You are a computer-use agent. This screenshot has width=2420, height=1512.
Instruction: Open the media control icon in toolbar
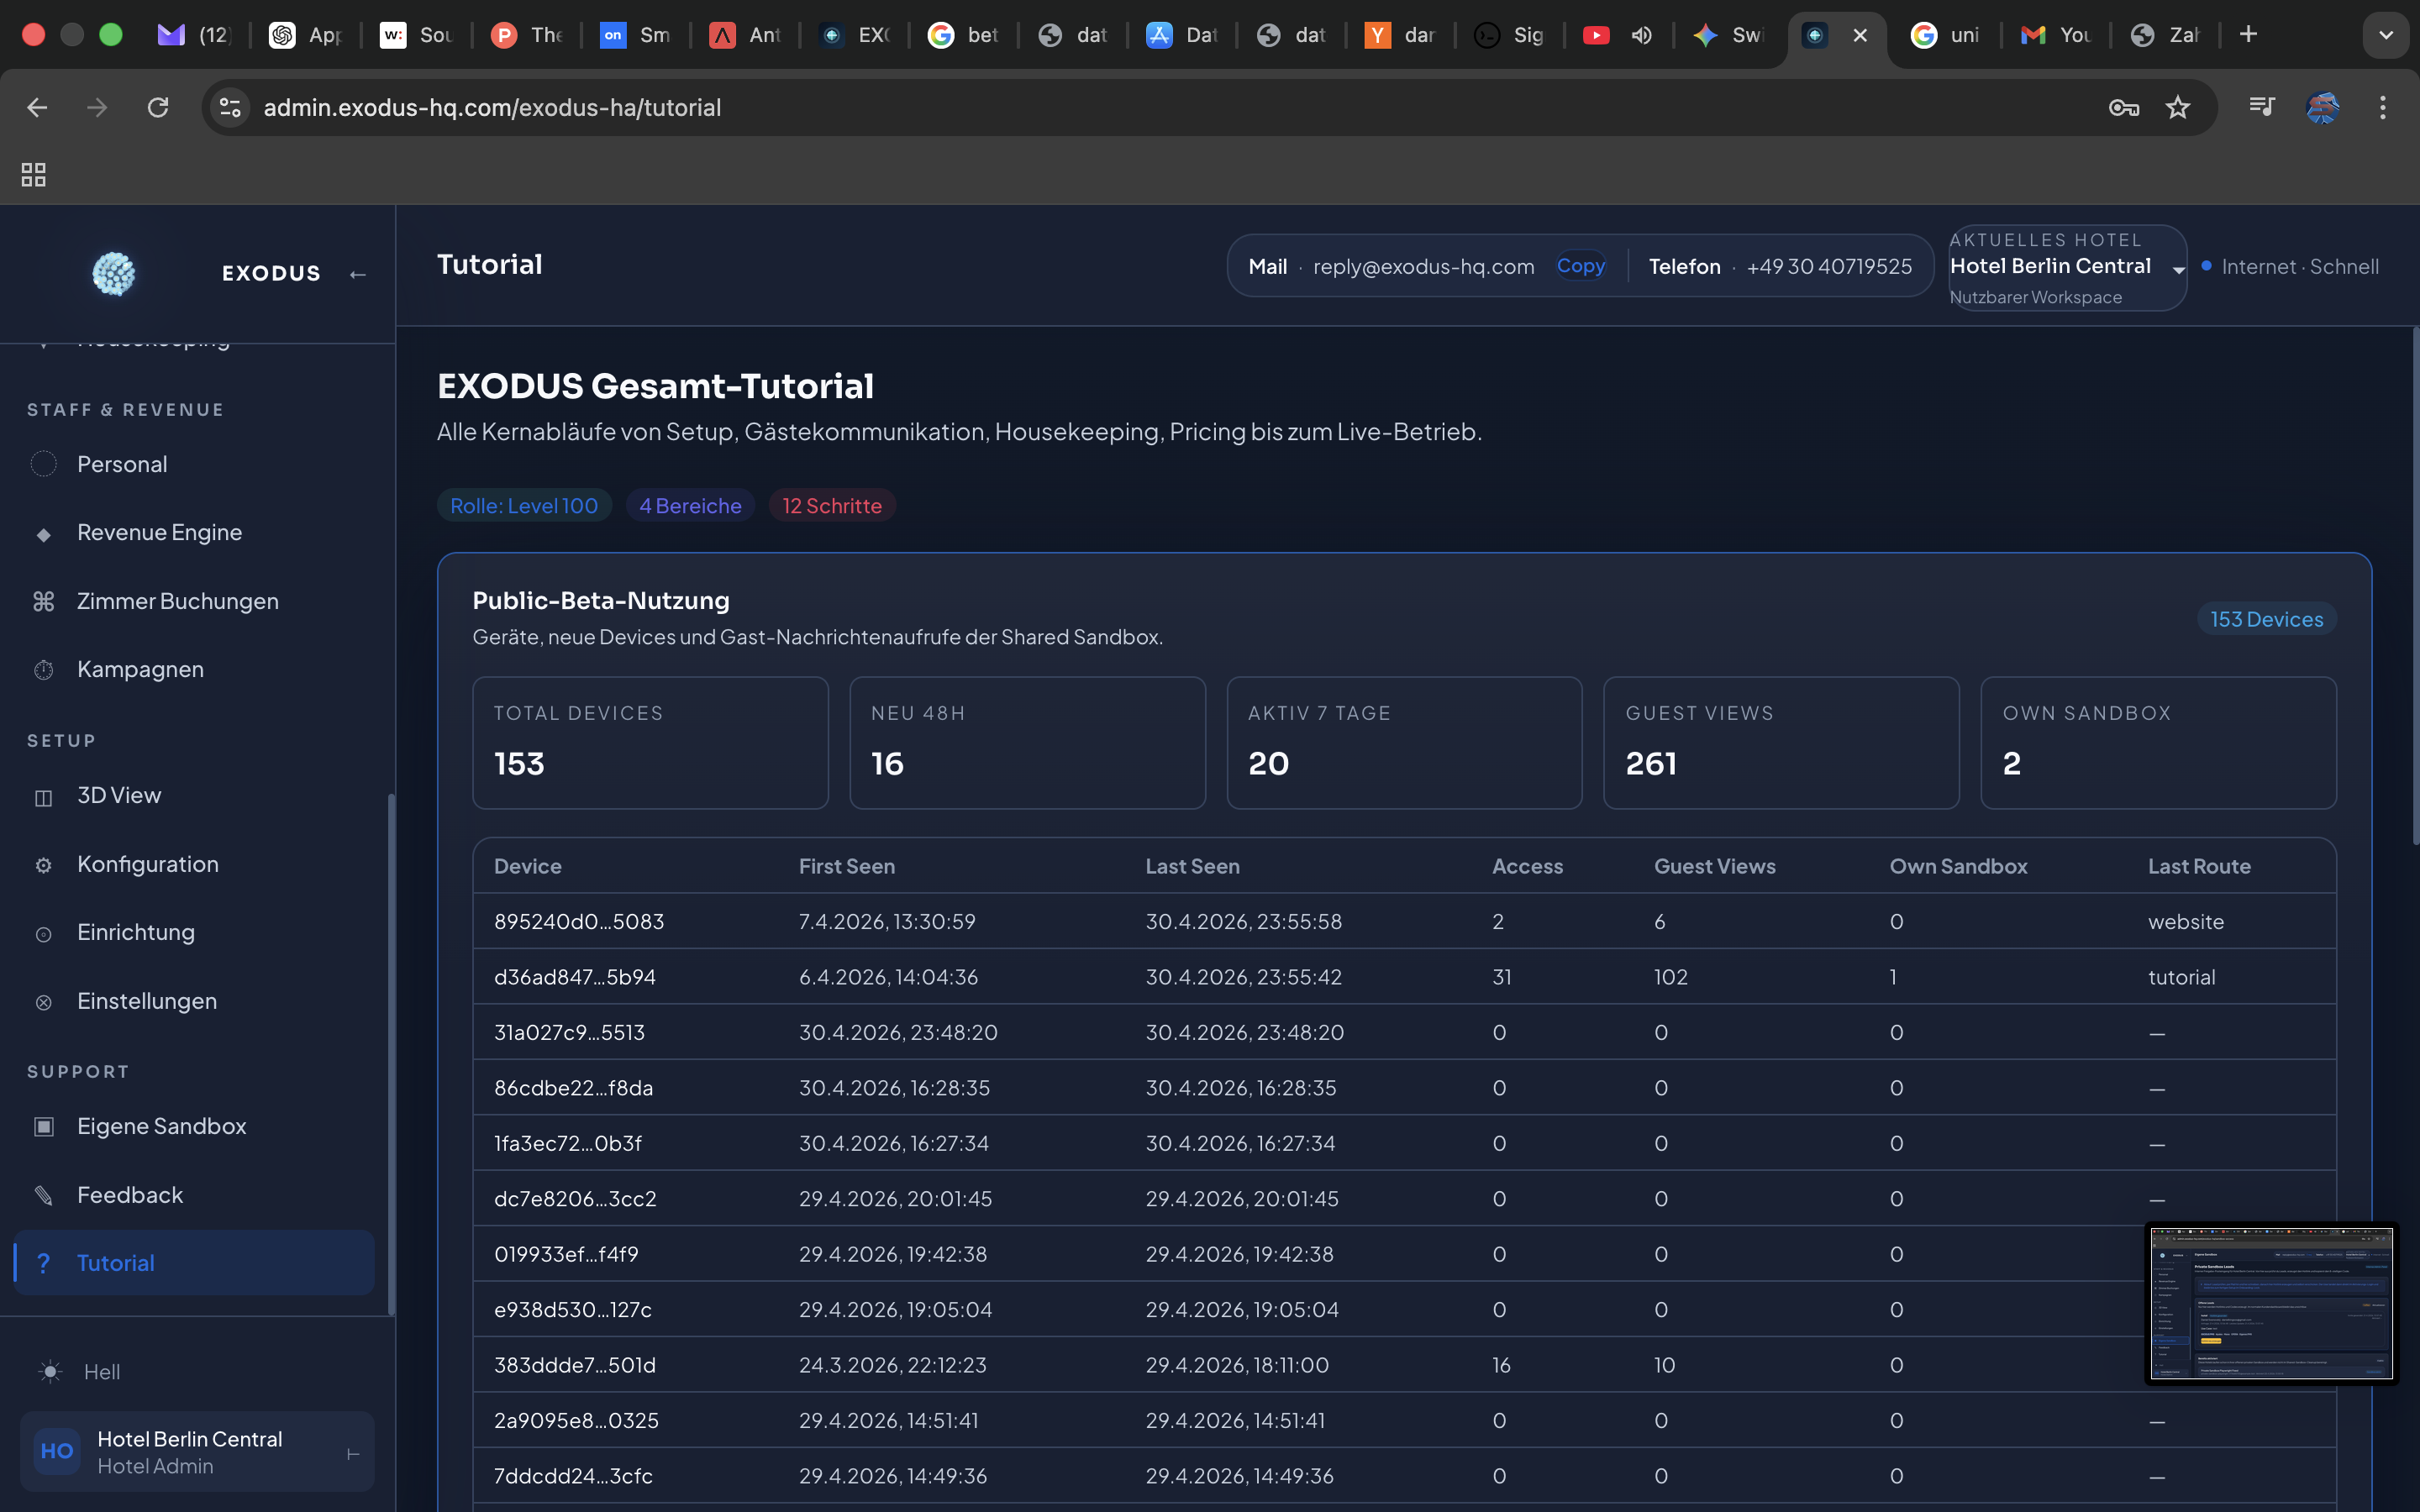[x=2261, y=106]
